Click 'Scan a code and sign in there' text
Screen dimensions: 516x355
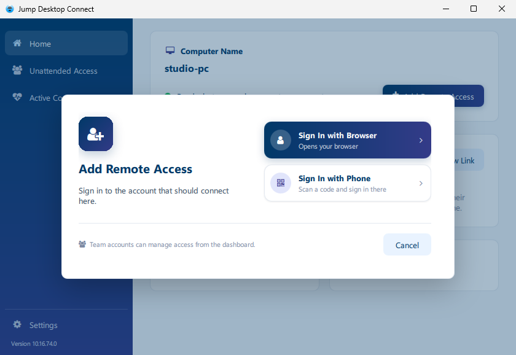click(342, 189)
